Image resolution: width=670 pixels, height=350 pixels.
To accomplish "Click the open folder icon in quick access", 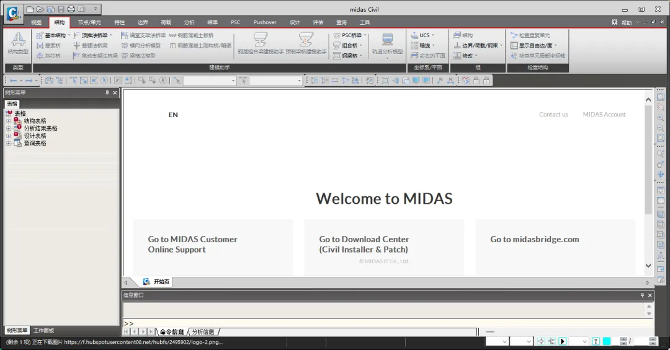I will 40,9.
